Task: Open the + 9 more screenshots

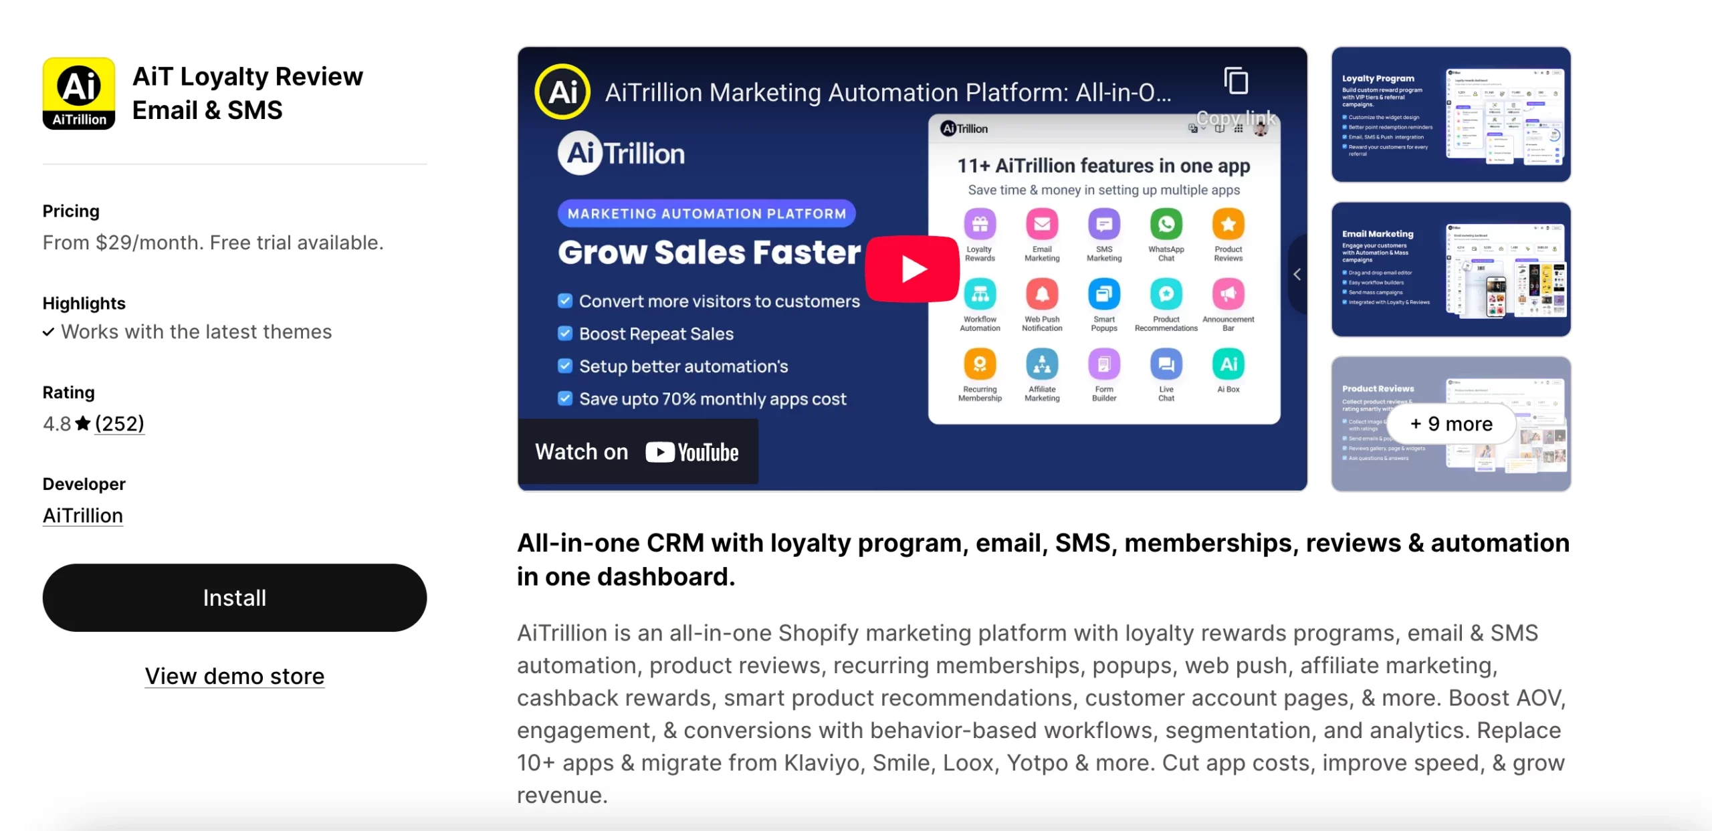Action: (x=1451, y=424)
